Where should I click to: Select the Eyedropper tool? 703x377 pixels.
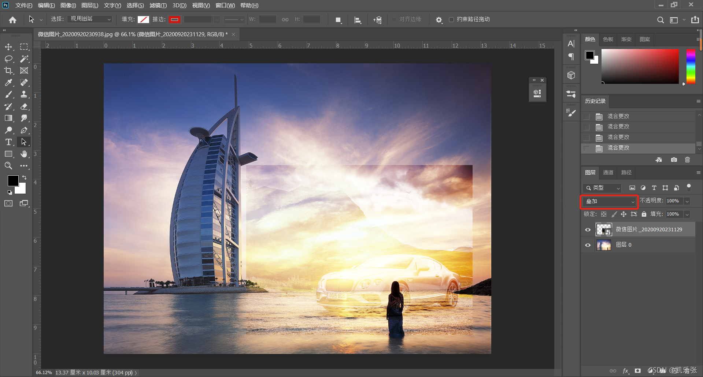pos(8,82)
